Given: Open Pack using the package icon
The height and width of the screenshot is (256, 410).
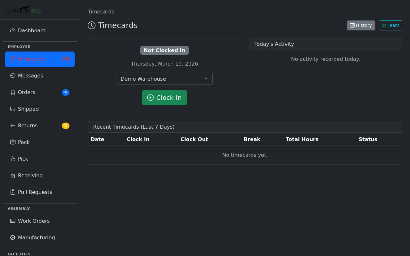Looking at the screenshot, I should (x=12, y=142).
